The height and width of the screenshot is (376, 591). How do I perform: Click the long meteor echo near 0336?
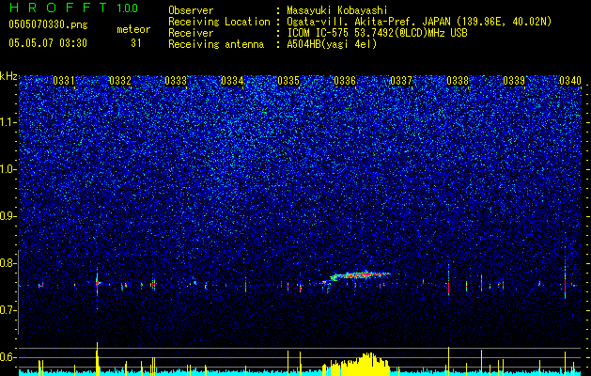(356, 276)
